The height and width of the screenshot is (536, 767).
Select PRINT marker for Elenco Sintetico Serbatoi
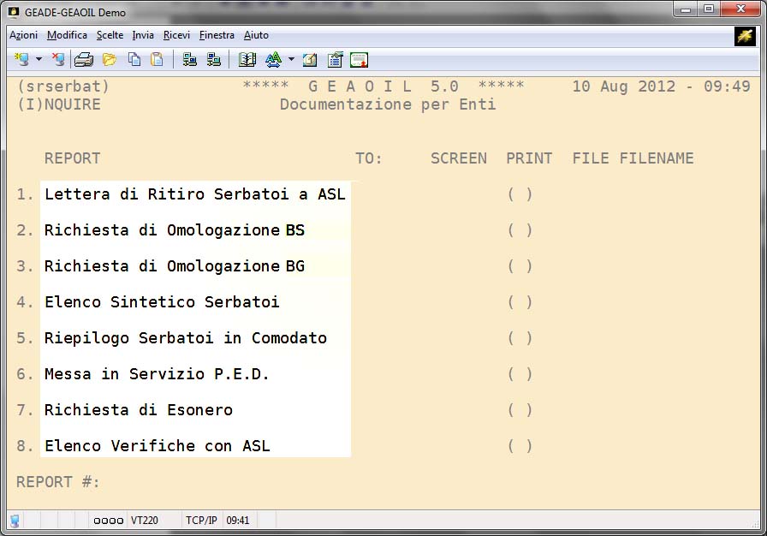pos(520,302)
